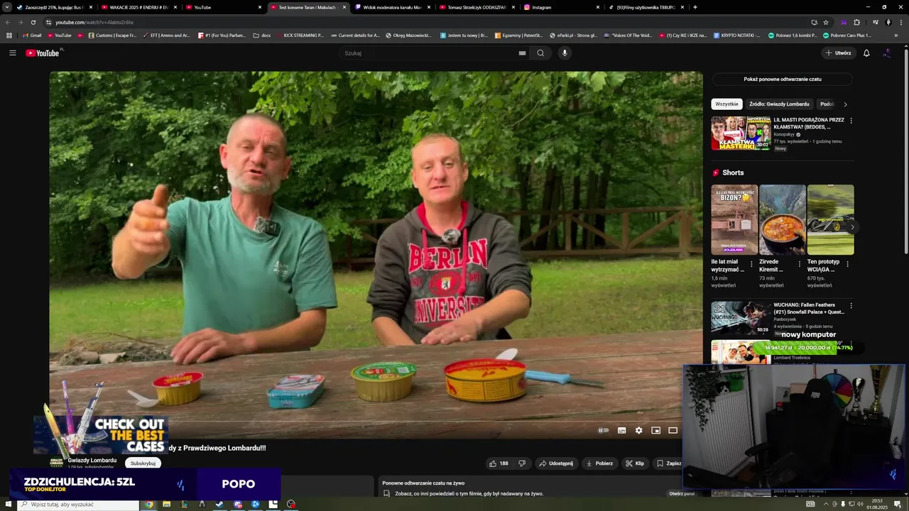This screenshot has height=511, width=909.
Task: Open the browser tab search dropdown
Action: [7, 7]
